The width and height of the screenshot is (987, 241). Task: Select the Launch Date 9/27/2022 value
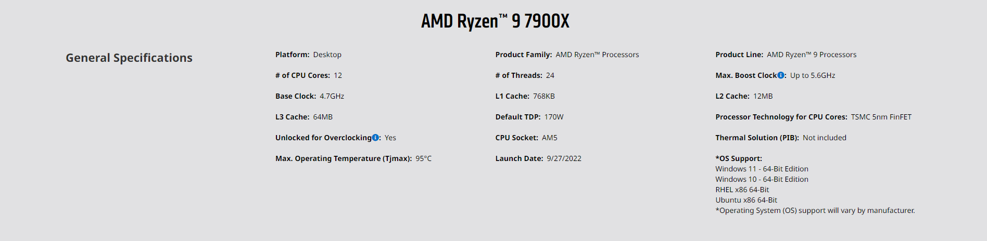564,158
